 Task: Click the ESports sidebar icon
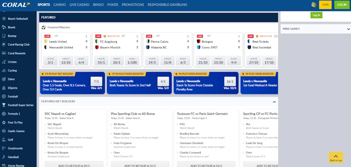(4, 88)
